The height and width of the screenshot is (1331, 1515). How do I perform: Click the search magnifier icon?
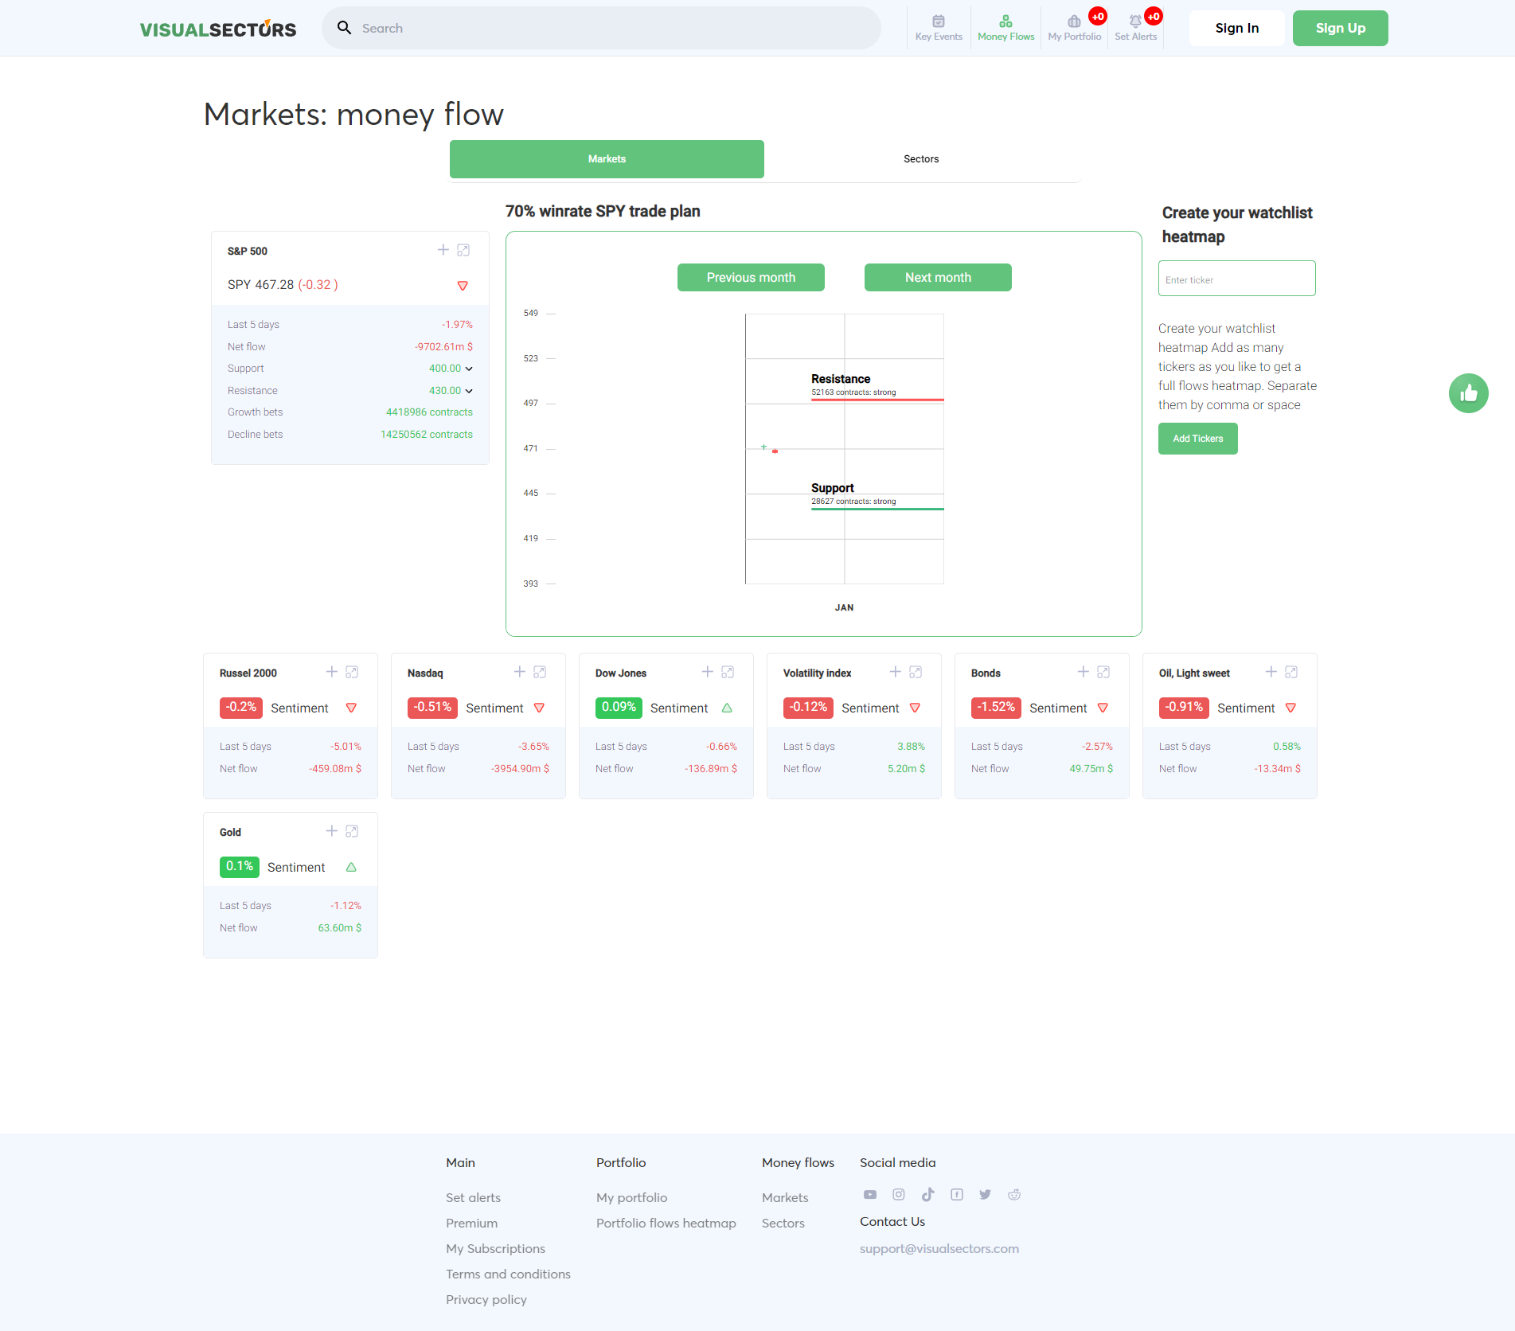344,27
